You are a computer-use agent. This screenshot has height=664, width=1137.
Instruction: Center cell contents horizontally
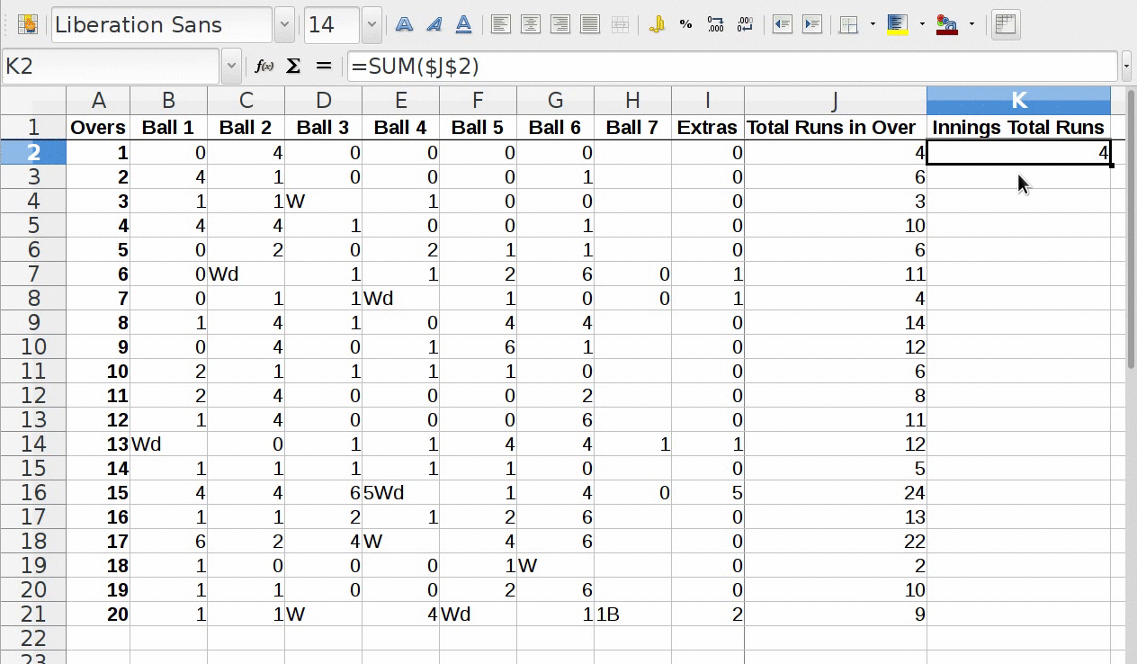(x=531, y=25)
